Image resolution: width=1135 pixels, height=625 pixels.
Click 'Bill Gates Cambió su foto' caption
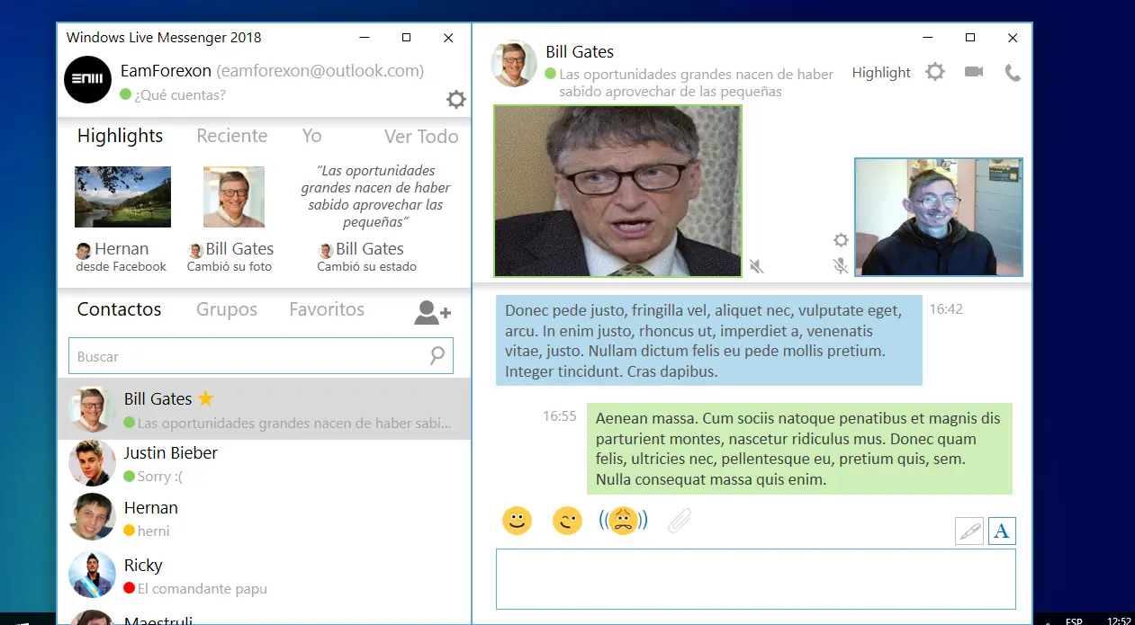pyautogui.click(x=230, y=257)
